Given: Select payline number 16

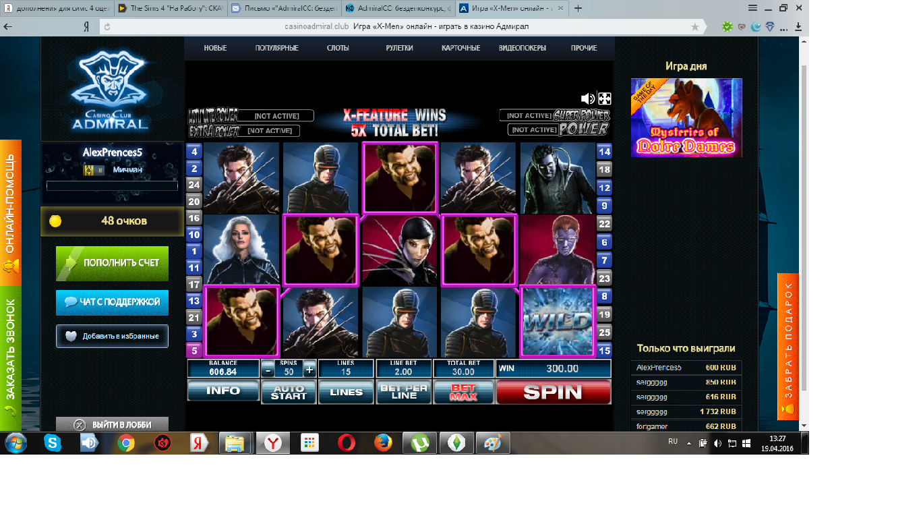Looking at the screenshot, I should click(x=194, y=218).
